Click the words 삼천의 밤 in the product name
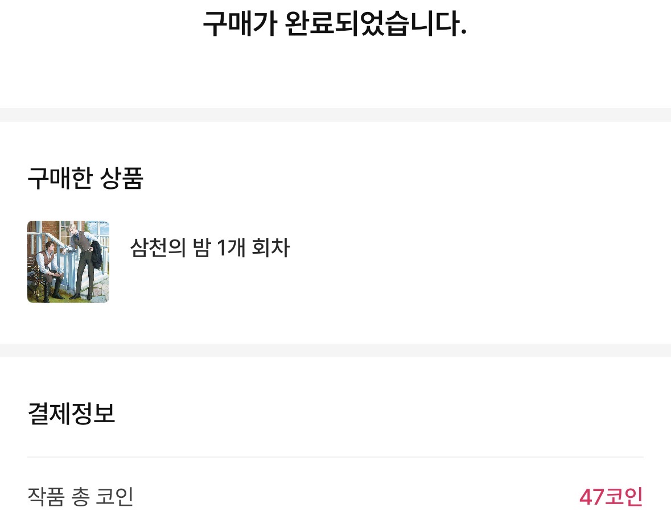The width and height of the screenshot is (671, 524). coord(170,248)
